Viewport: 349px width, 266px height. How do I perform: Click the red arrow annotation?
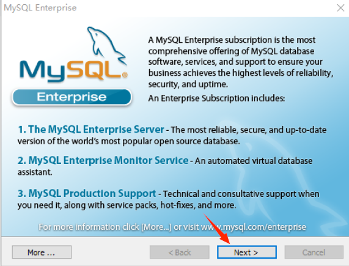click(x=217, y=228)
